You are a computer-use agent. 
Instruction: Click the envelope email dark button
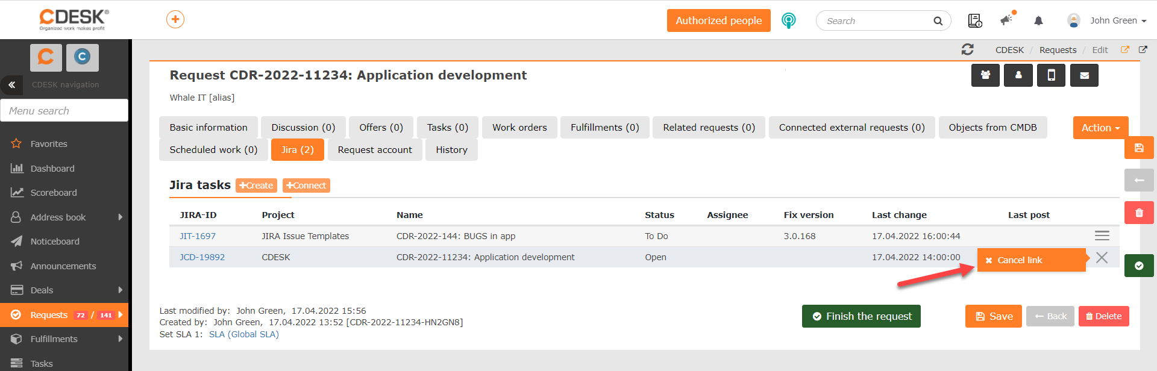click(x=1084, y=75)
